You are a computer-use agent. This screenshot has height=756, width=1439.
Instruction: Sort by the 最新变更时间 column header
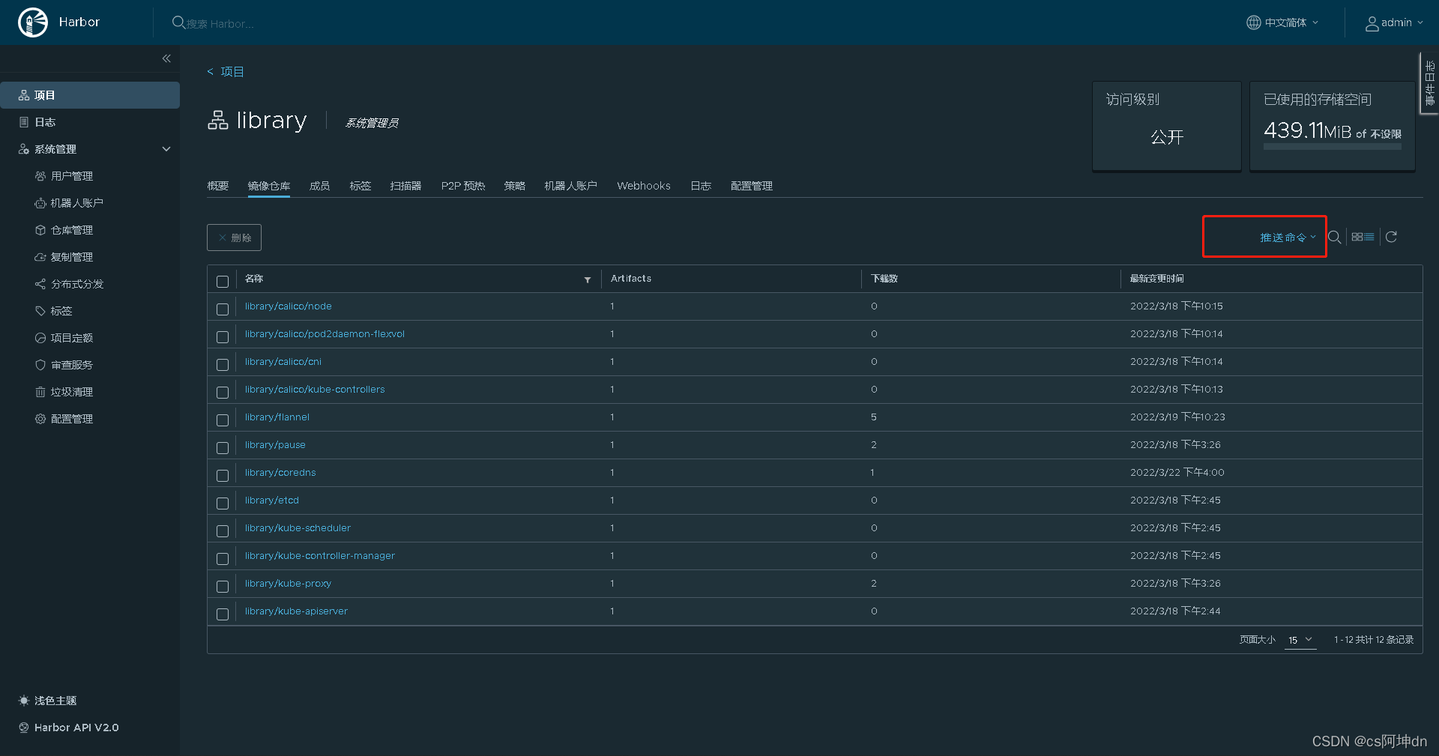(x=1156, y=279)
